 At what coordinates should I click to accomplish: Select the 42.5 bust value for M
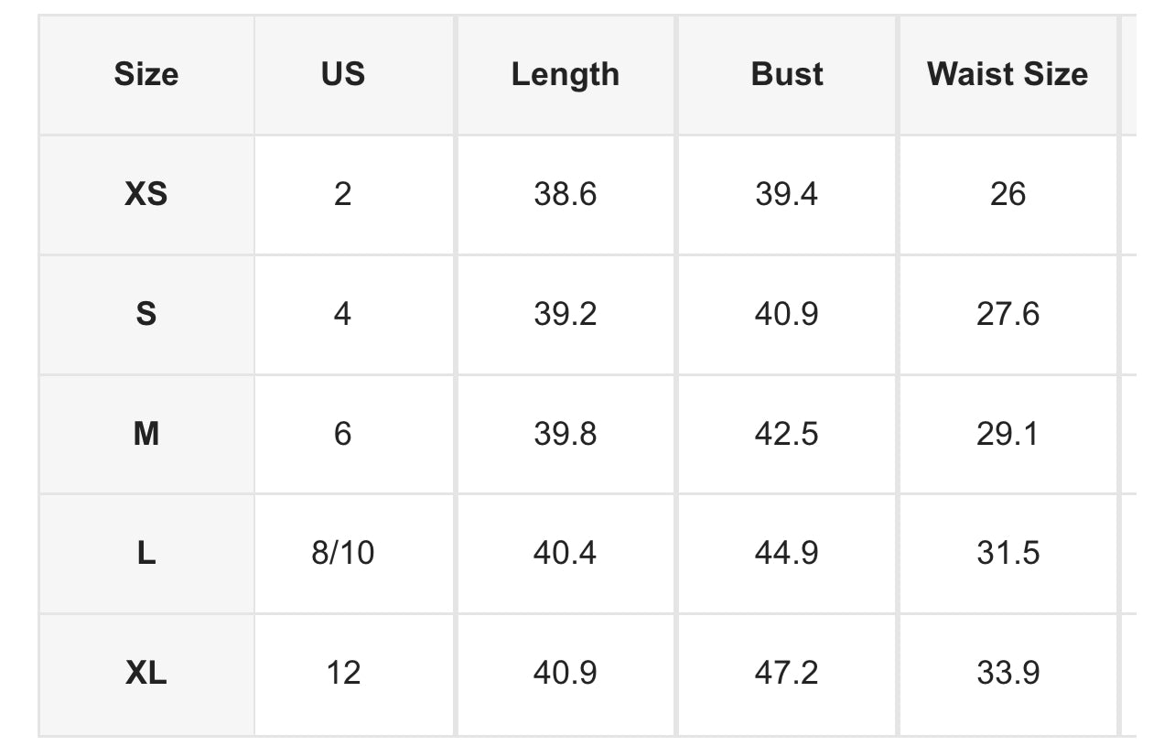[787, 434]
